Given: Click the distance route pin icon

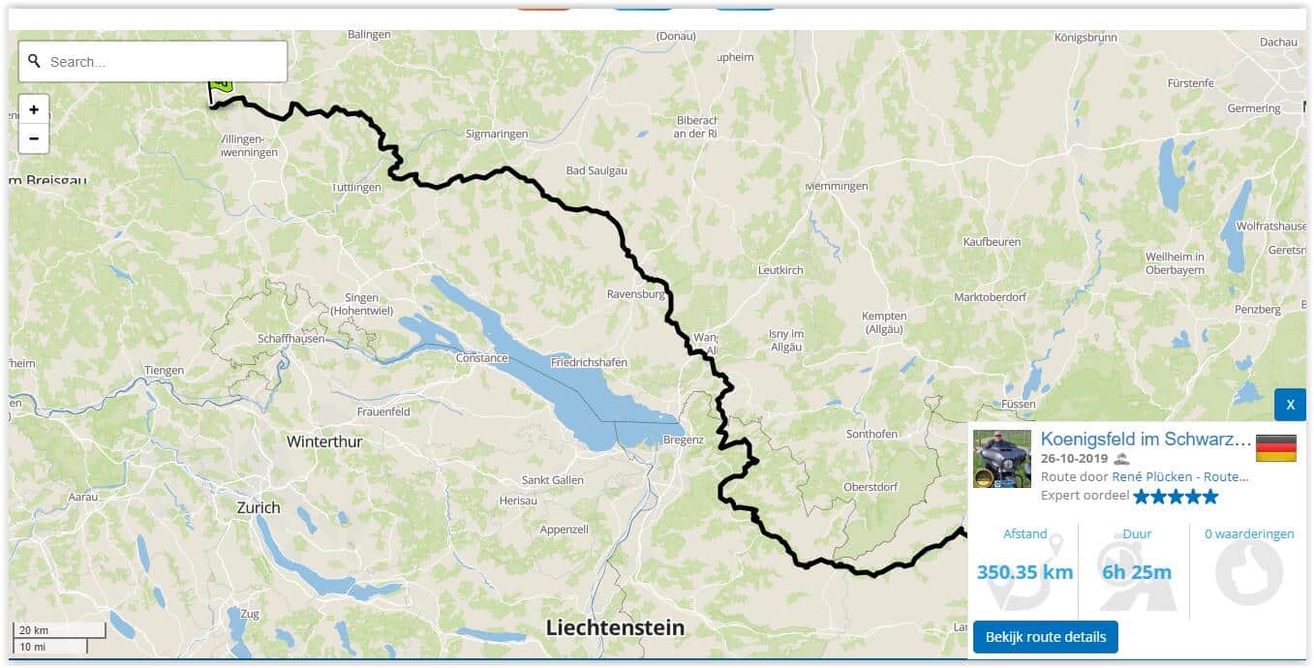Looking at the screenshot, I should 1024,573.
